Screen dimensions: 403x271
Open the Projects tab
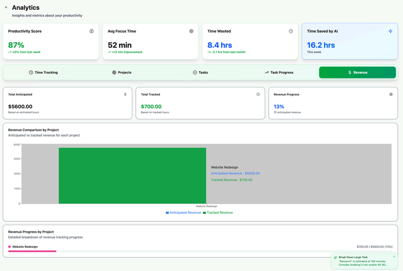(x=122, y=73)
